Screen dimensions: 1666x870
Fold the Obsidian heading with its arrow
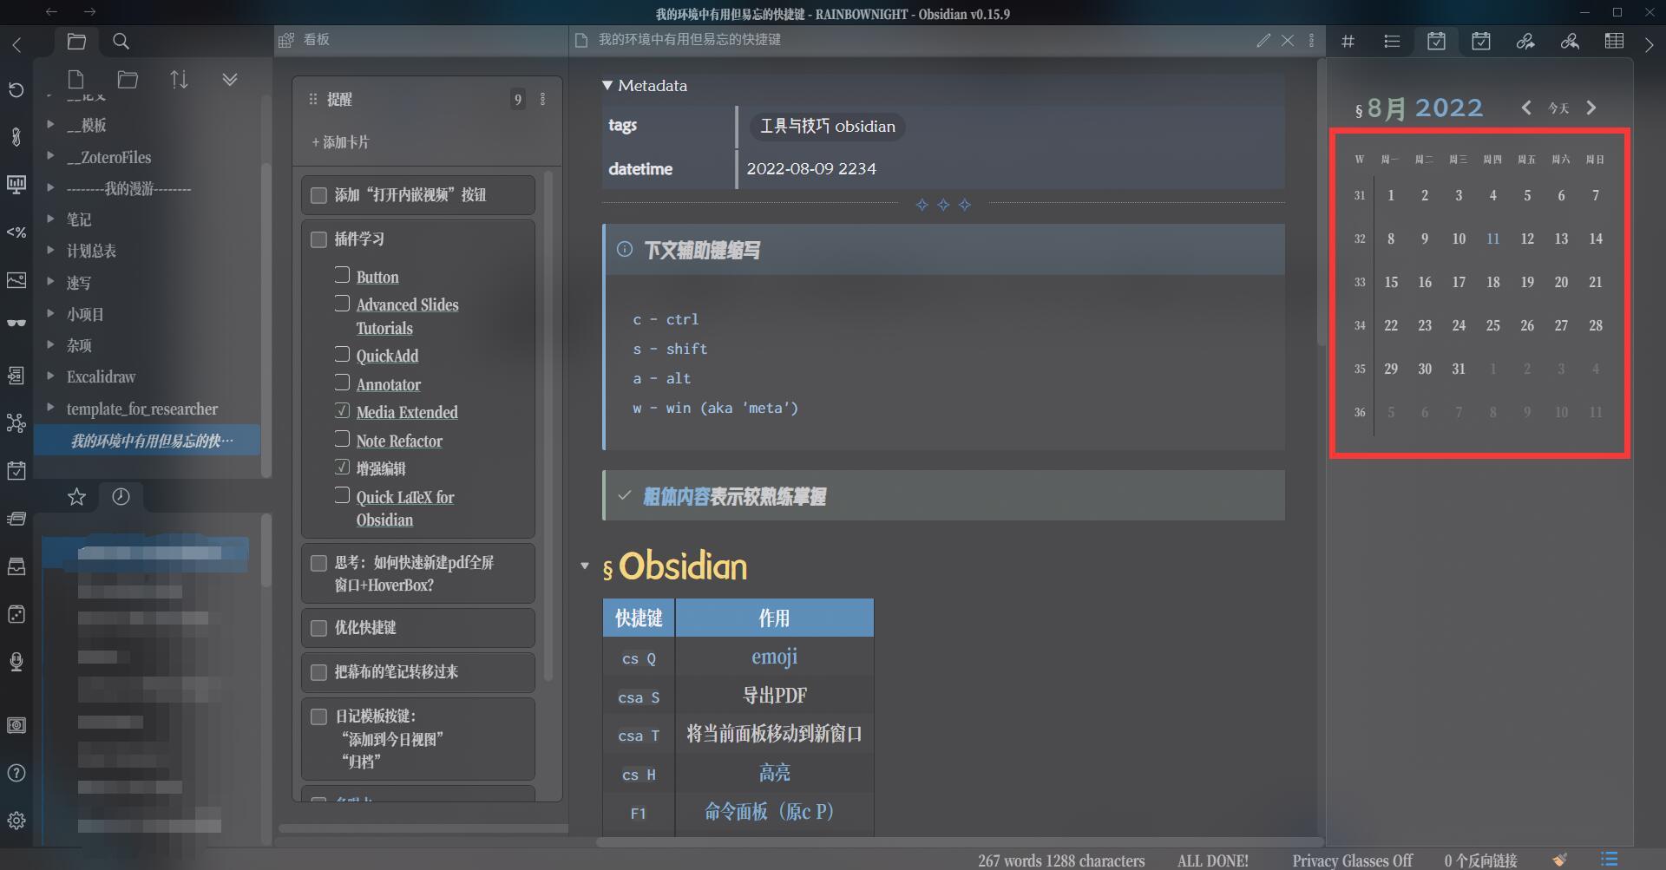pos(585,566)
